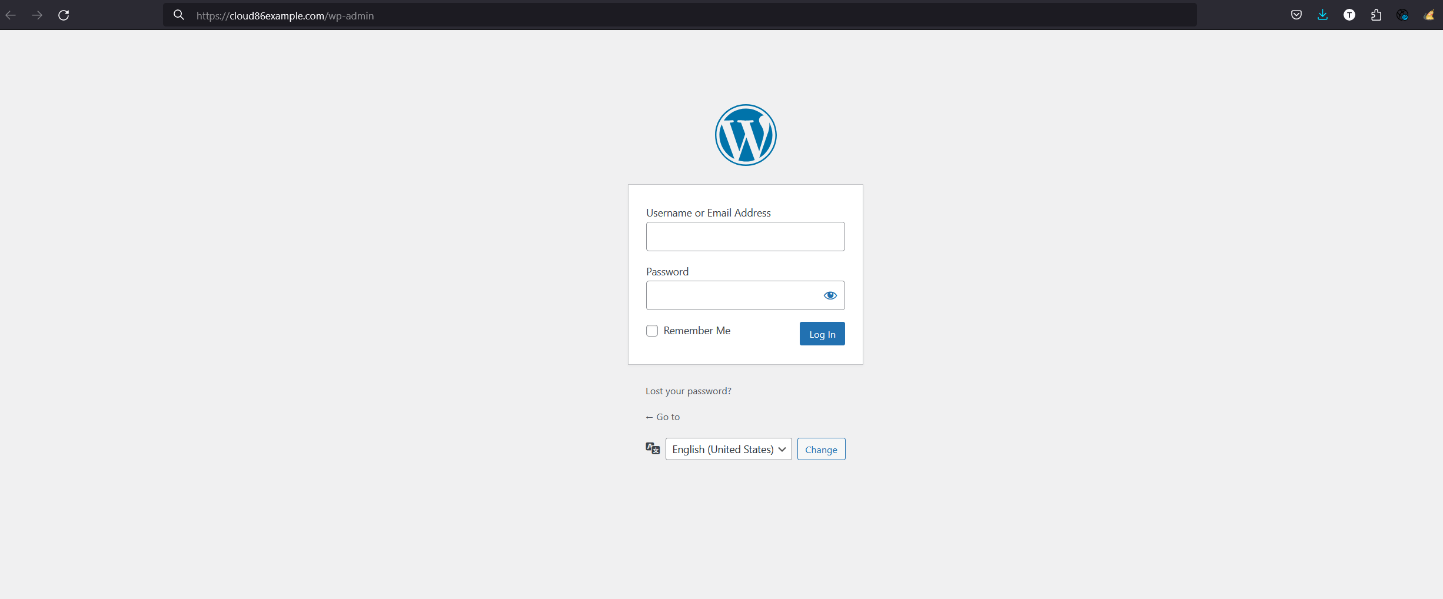The width and height of the screenshot is (1443, 599).
Task: Enable the Remember Me checkbox
Action: (652, 331)
